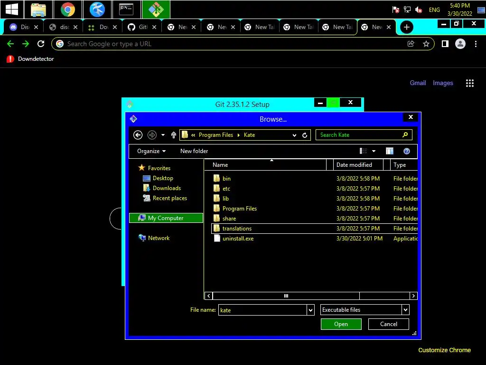Viewport: 486px width, 365px height.
Task: Open the Gmail link
Action: 418,83
